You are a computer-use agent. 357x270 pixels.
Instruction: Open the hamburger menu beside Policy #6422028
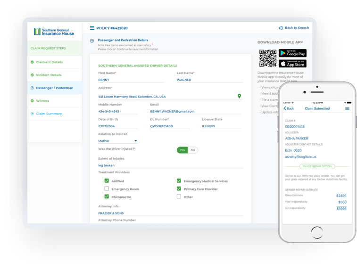pos(92,28)
